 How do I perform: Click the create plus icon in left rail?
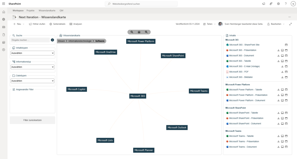(x=3, y=50)
